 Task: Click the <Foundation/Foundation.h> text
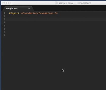39,13
